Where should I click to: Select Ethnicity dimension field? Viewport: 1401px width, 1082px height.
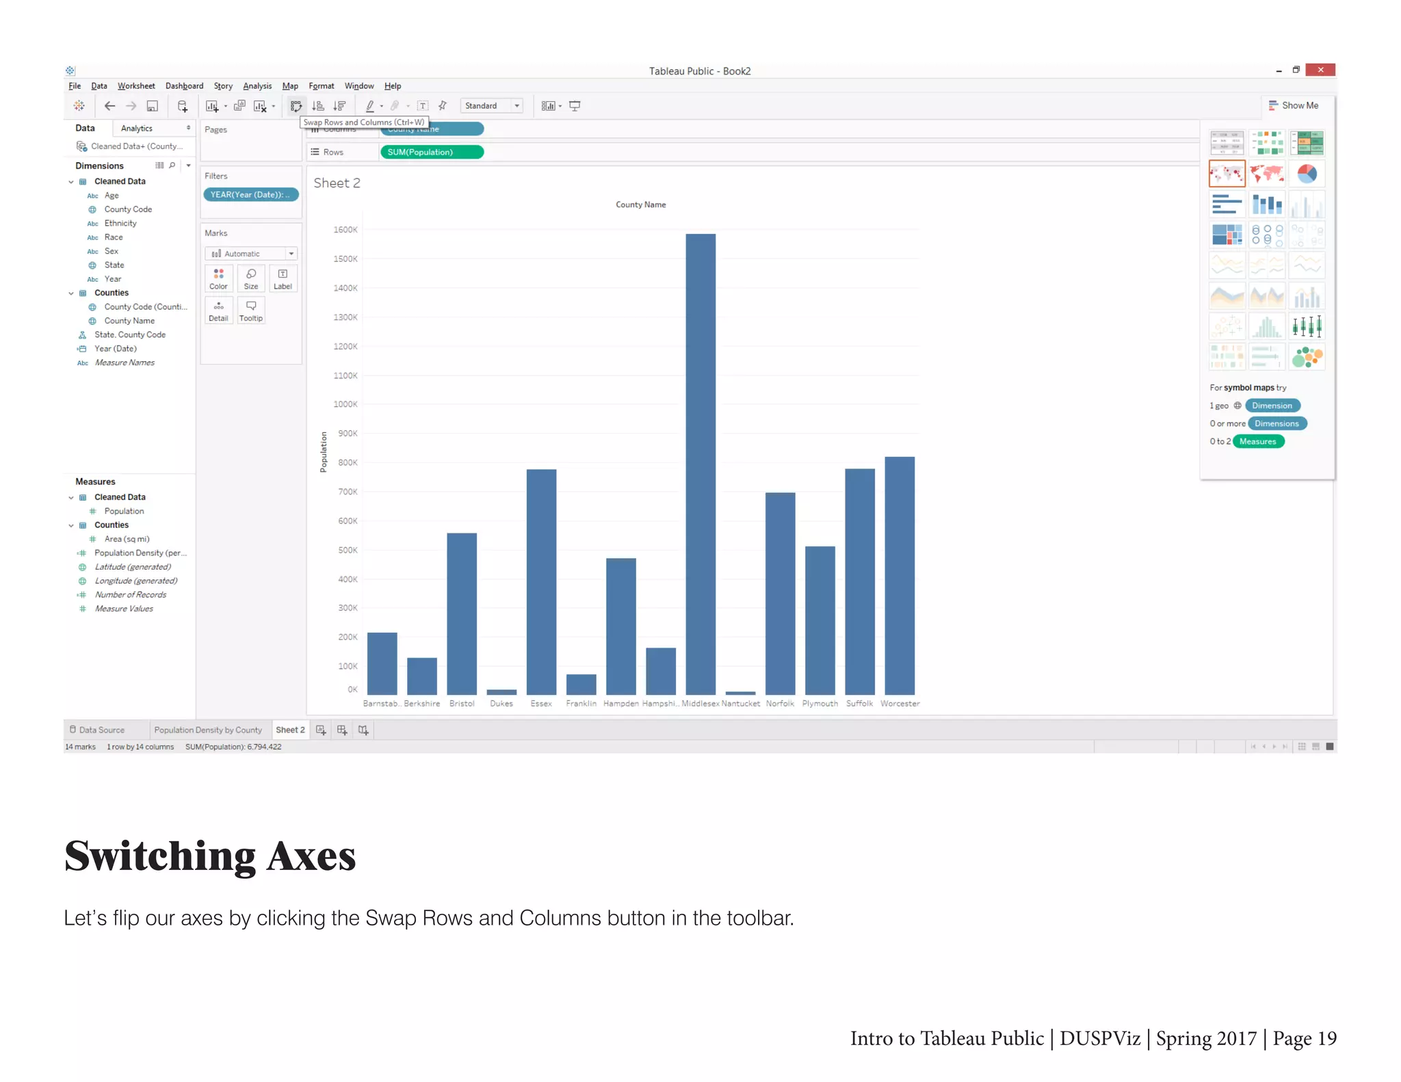click(x=120, y=224)
